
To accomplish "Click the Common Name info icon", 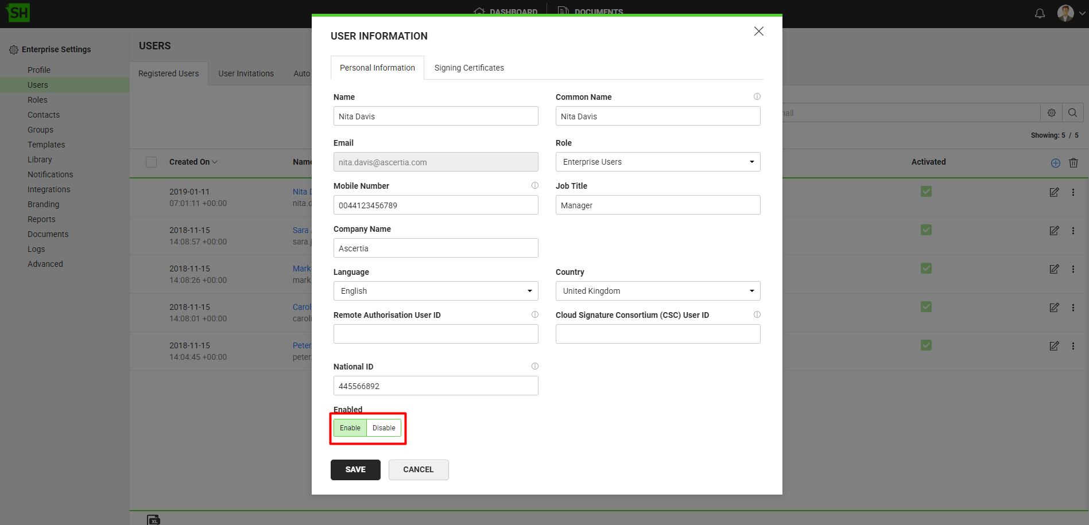I will click(757, 96).
